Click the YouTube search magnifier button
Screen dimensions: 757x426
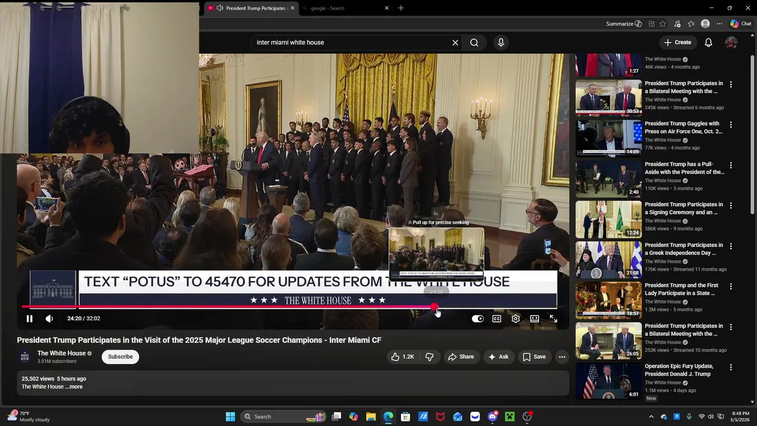pos(474,43)
